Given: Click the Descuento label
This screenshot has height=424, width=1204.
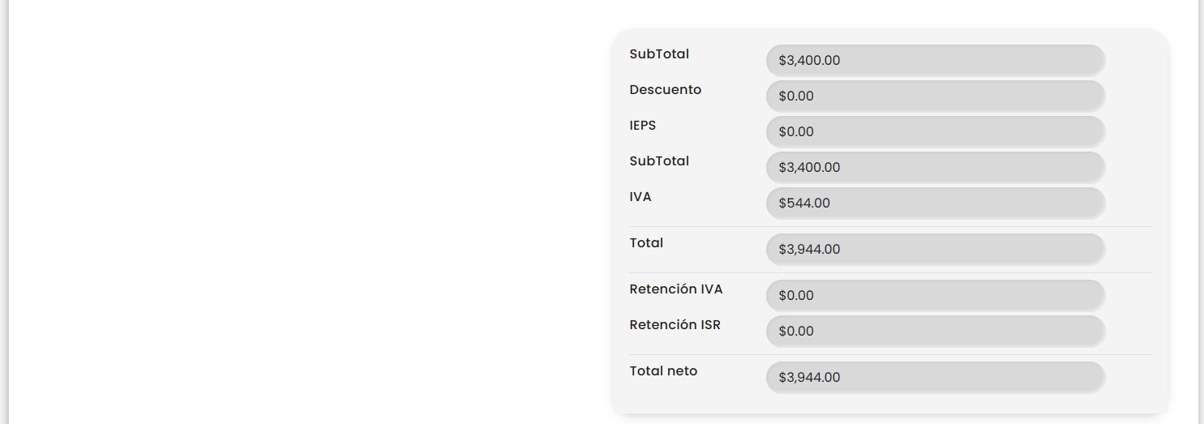Looking at the screenshot, I should coord(665,90).
